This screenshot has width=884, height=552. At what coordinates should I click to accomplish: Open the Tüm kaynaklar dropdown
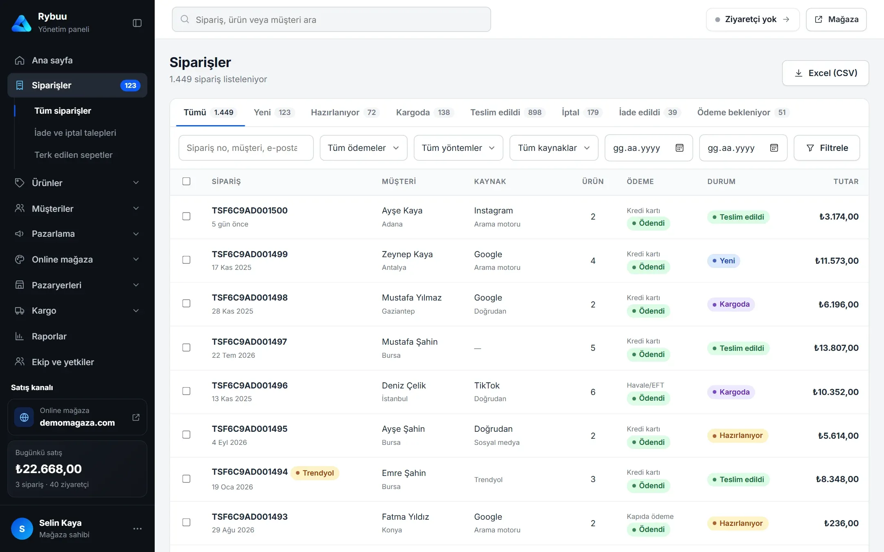(554, 148)
